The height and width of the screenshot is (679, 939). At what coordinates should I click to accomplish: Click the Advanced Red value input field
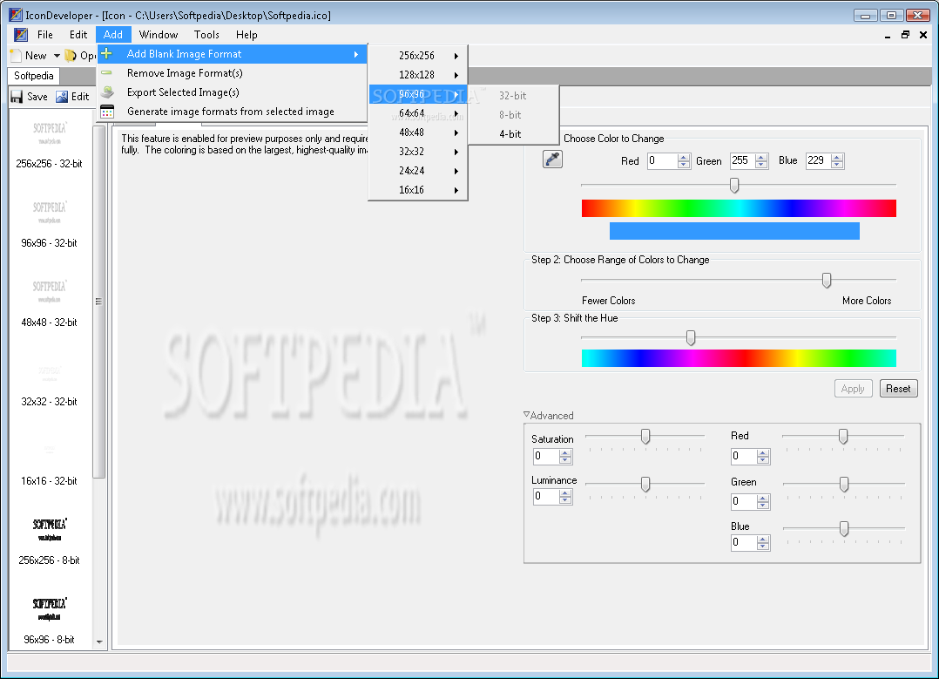pyautogui.click(x=744, y=456)
